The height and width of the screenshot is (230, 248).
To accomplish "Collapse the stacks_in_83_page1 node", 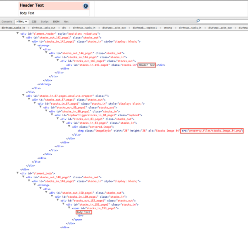I will click(x=63, y=122).
